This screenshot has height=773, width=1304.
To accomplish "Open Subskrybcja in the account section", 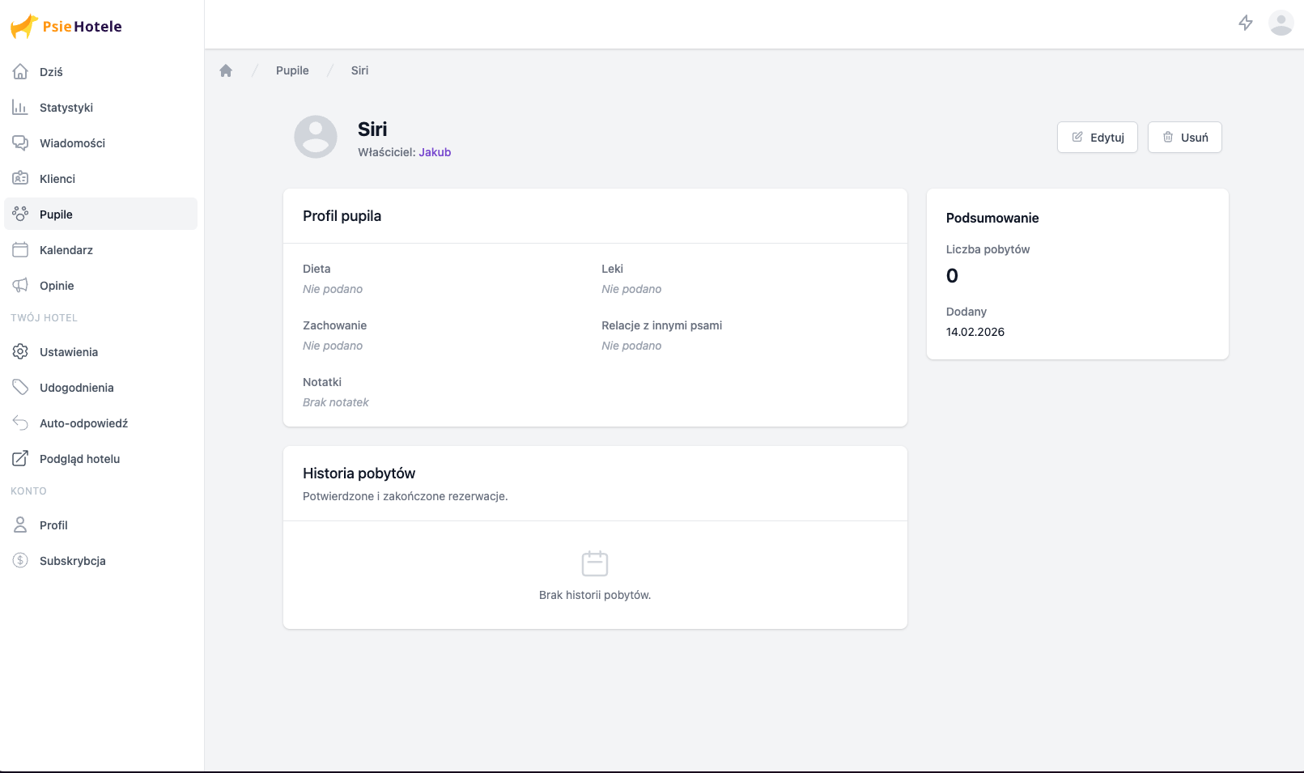I will 73,561.
